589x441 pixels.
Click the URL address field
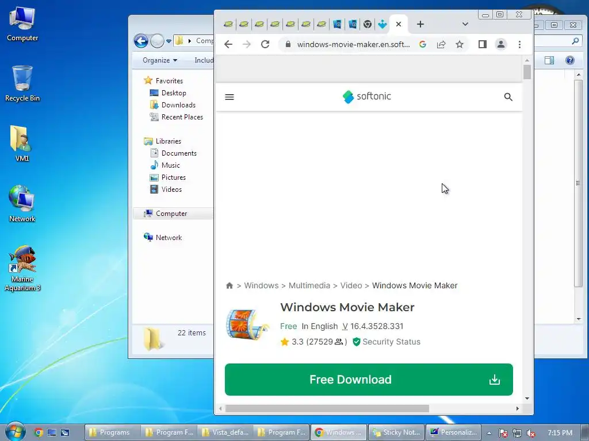(353, 44)
